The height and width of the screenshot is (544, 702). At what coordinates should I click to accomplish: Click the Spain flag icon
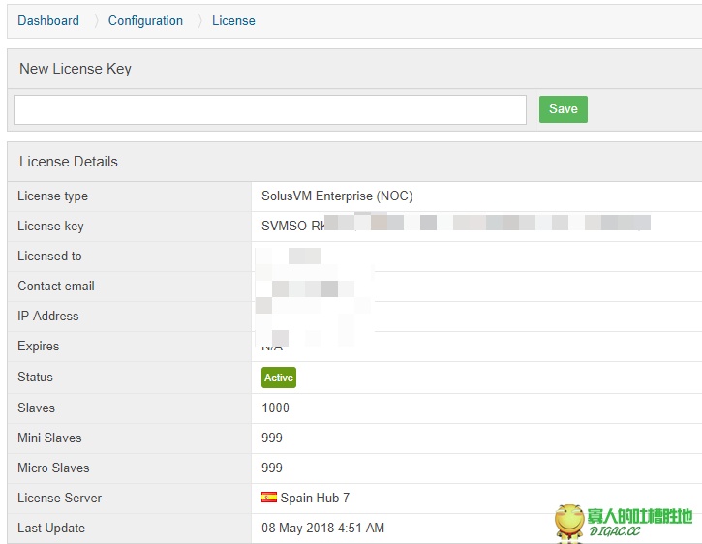click(269, 497)
